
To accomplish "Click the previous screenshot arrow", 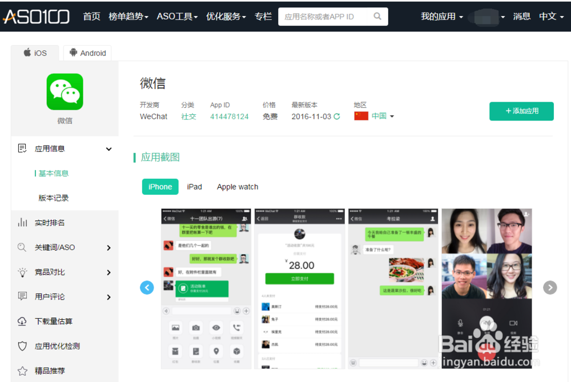I will [x=147, y=288].
